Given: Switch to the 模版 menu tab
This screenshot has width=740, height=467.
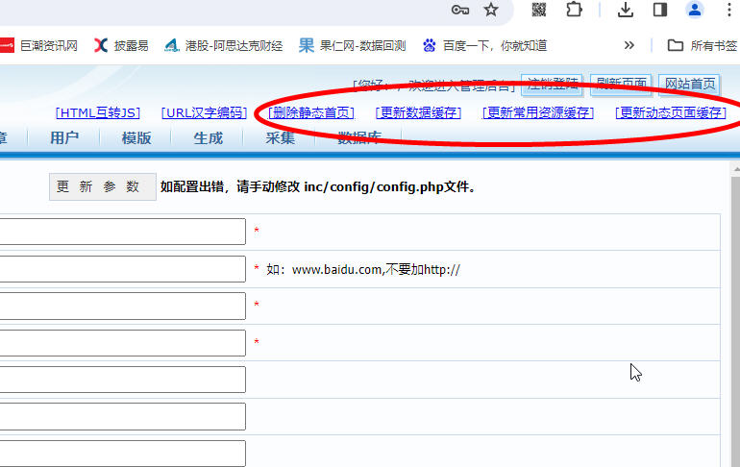Looking at the screenshot, I should (x=136, y=137).
